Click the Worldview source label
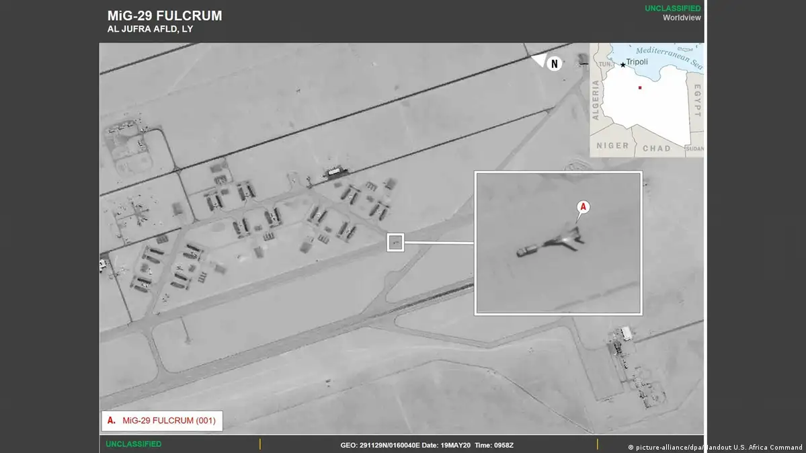The image size is (806, 453). [x=682, y=17]
